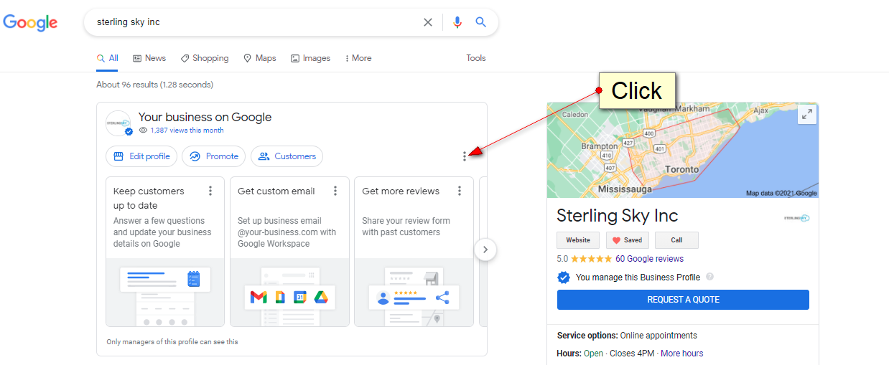Open the business profile three-dot menu
The image size is (889, 365).
pos(465,156)
